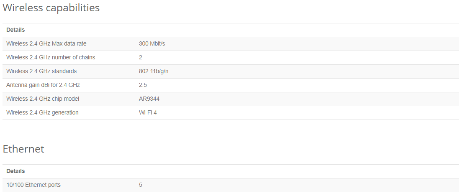Select Wireless 2.4 GHz number of chains row
The image size is (465, 196).
click(231, 57)
